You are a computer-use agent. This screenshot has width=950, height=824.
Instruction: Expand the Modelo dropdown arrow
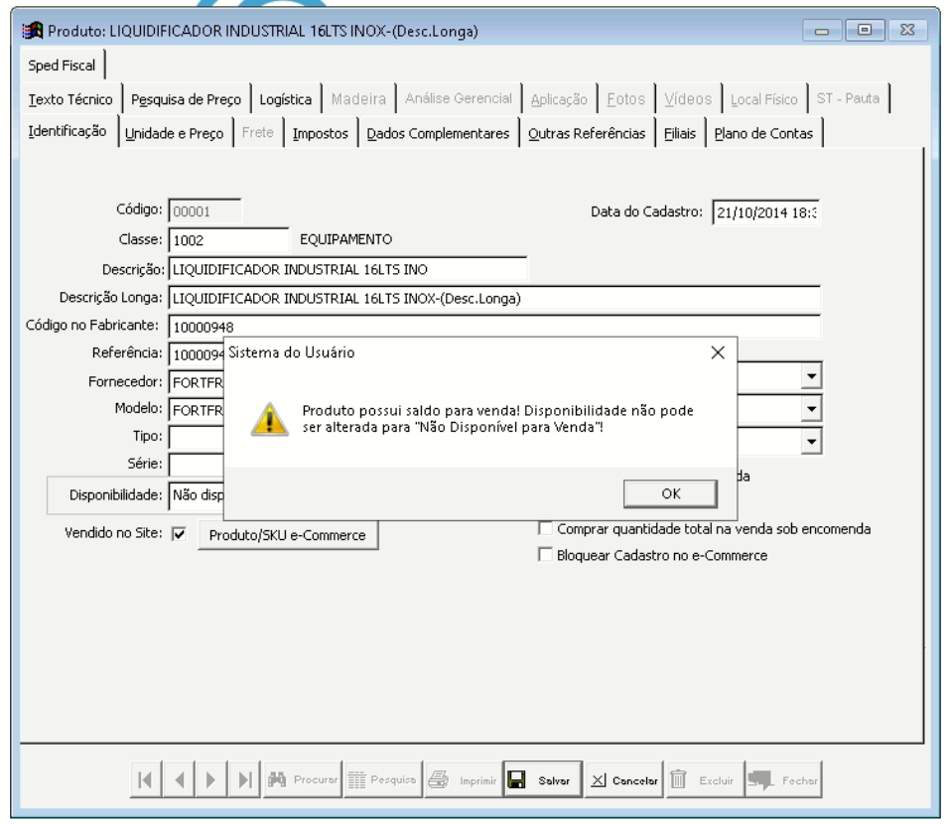click(811, 409)
